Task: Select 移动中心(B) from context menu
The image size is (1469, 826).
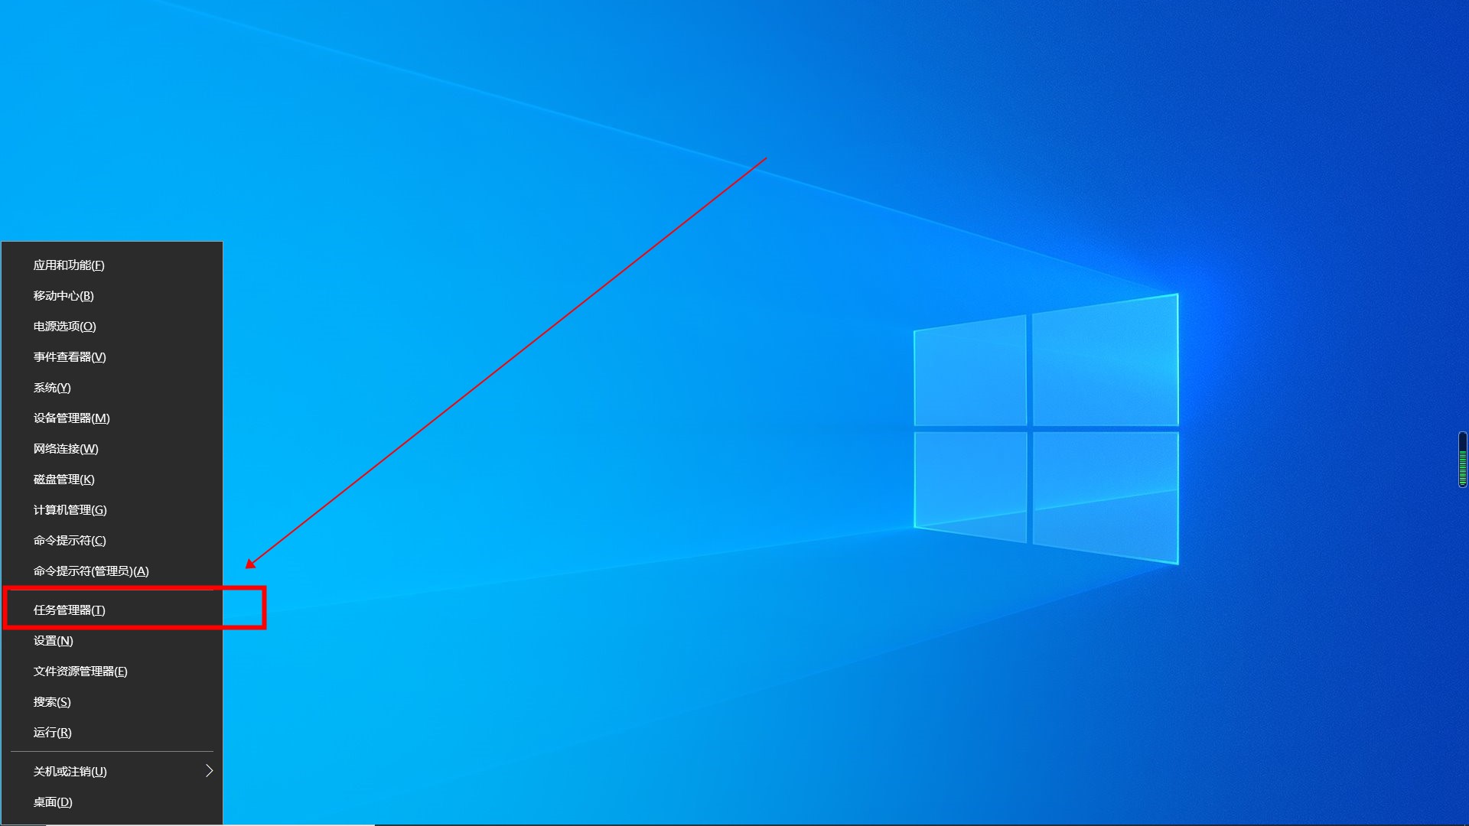Action: point(64,296)
